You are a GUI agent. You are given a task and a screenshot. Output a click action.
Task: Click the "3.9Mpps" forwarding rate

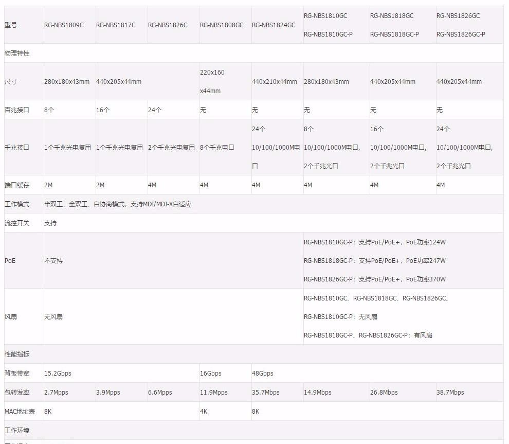pos(108,393)
